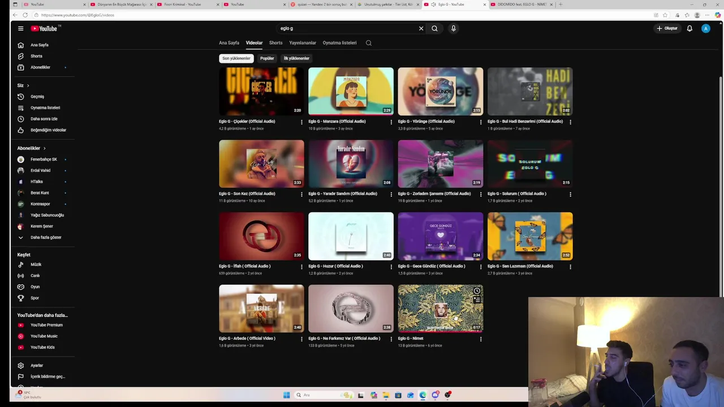
Task: Click the Oluştur create button
Action: coord(667,28)
